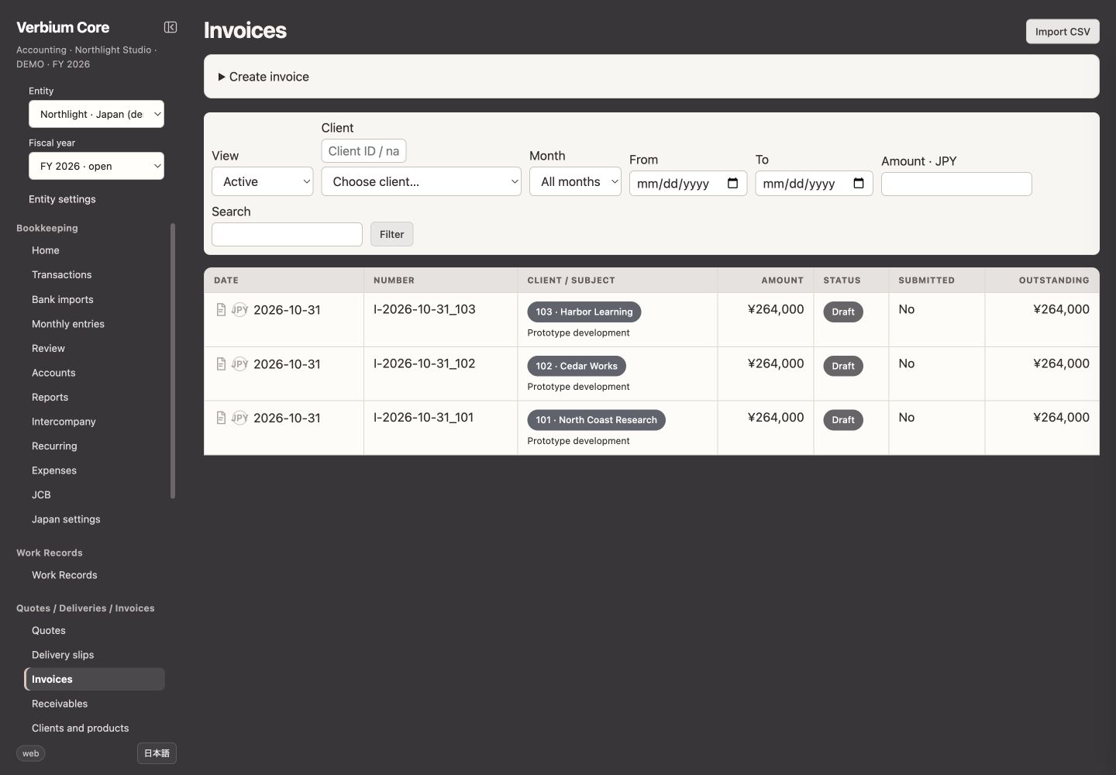Go to Clients and products

(81, 728)
